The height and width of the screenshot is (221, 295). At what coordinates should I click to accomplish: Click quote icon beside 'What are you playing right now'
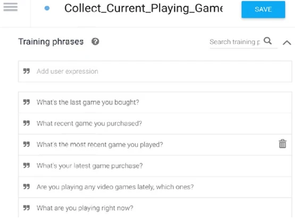27,208
